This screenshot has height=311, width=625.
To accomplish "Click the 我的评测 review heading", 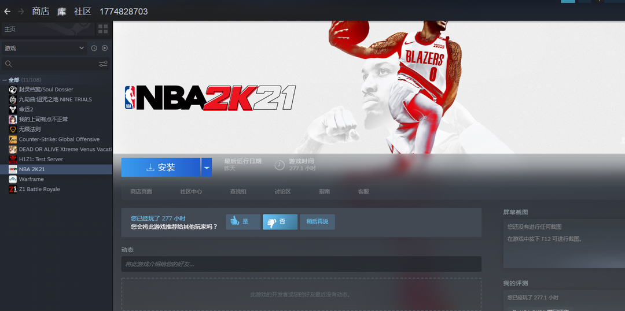I will click(x=516, y=283).
